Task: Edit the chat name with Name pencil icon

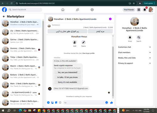Action: [x=84, y=42]
